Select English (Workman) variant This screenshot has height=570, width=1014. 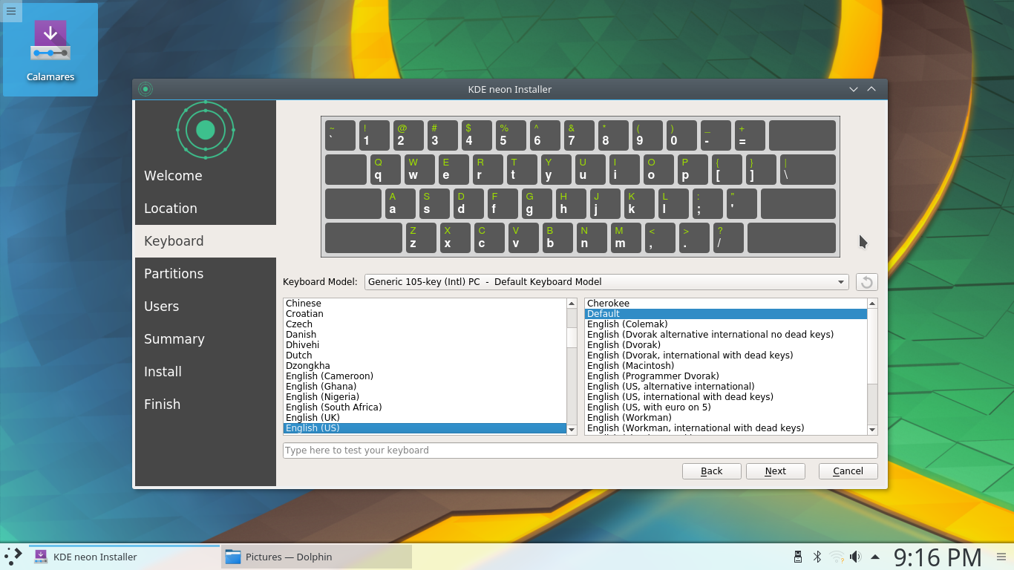(726, 418)
